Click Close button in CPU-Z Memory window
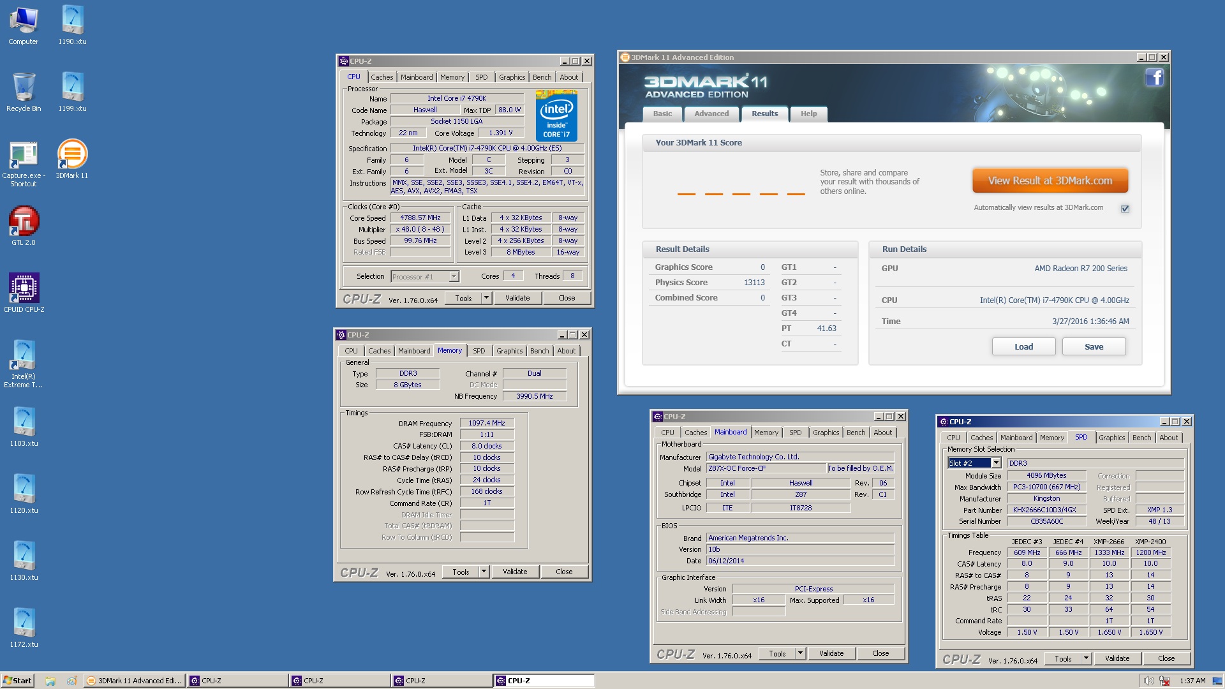The height and width of the screenshot is (689, 1225). point(564,572)
